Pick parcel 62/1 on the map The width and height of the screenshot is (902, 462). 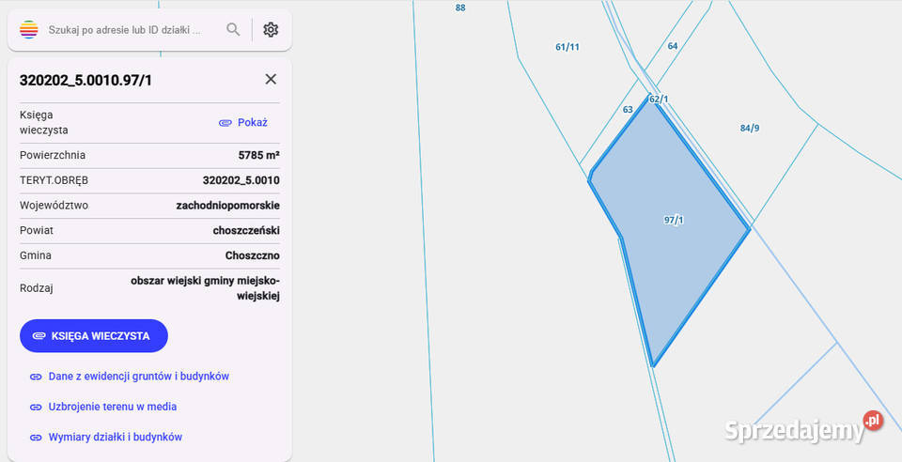pyautogui.click(x=659, y=99)
